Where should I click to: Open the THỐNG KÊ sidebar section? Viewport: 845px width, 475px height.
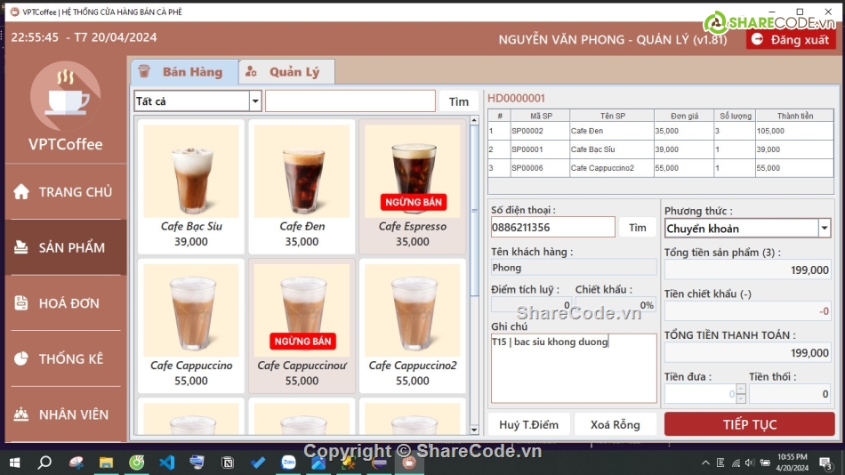pos(66,358)
